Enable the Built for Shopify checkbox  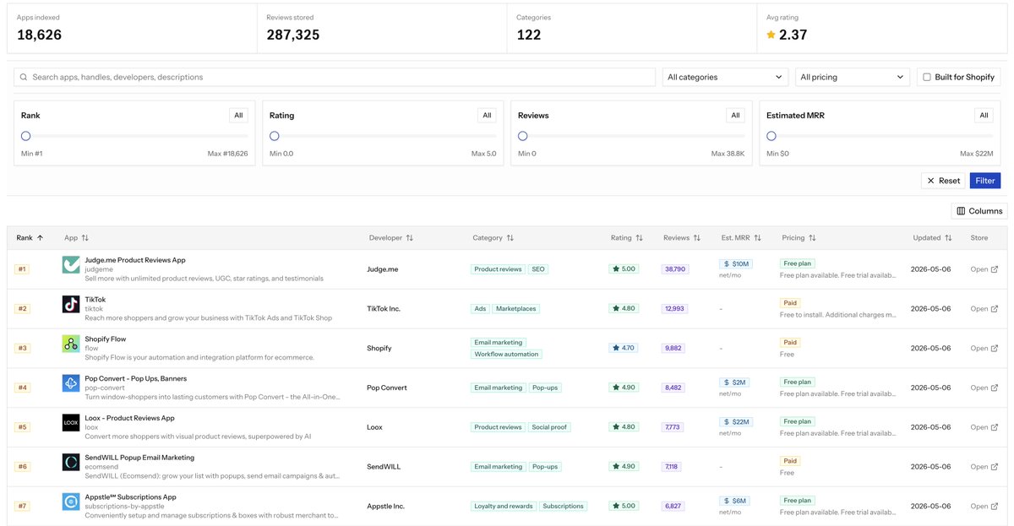click(x=927, y=77)
